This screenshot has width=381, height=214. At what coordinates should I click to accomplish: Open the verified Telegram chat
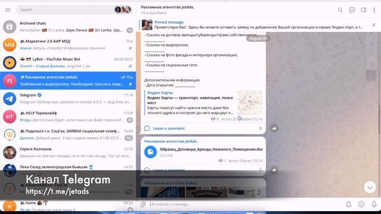tap(68, 99)
